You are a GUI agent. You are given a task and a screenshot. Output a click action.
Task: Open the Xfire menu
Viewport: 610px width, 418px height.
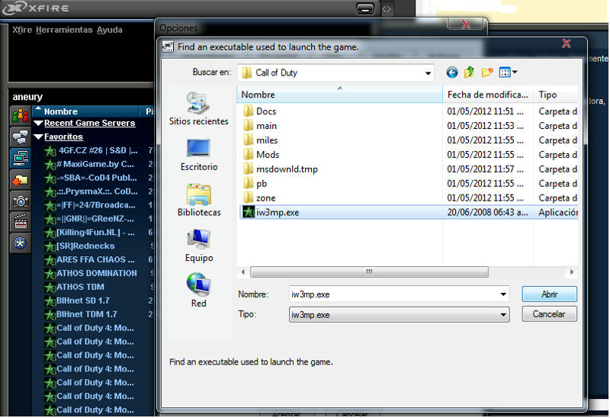point(22,30)
